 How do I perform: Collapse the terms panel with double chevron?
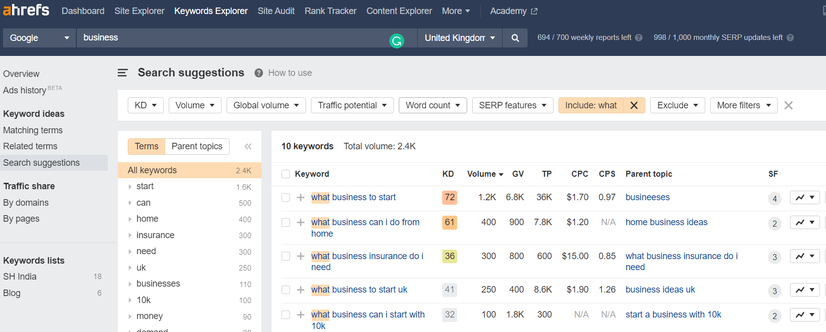tap(248, 146)
